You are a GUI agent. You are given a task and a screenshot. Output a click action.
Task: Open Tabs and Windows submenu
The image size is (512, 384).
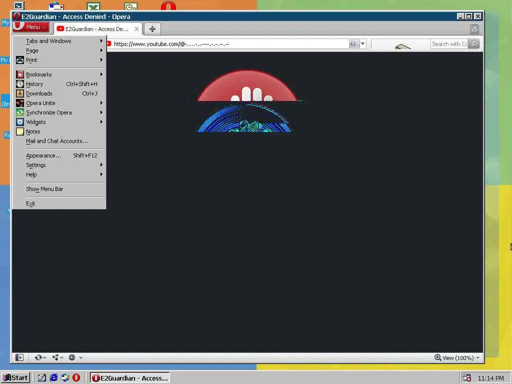click(x=59, y=41)
